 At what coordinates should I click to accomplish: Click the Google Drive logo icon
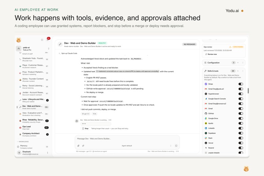tap(206, 118)
